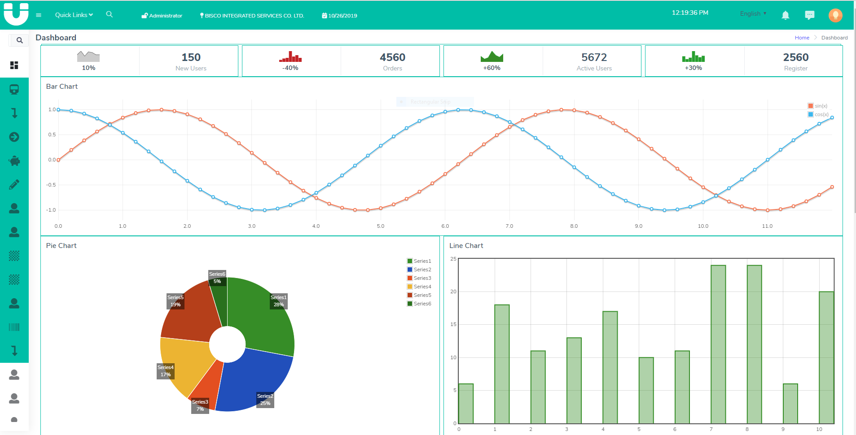Viewport: 856px width, 435px height.
Task: Click the sidebar search box
Action: (19, 40)
